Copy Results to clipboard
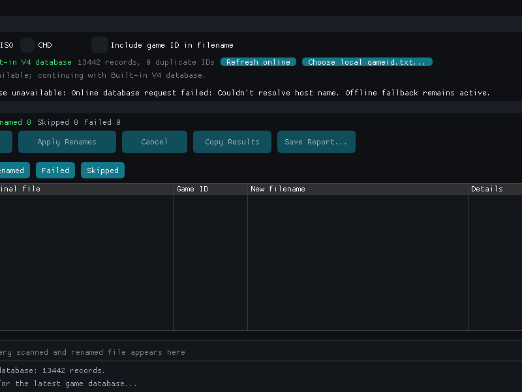This screenshot has height=392, width=522. (232, 142)
